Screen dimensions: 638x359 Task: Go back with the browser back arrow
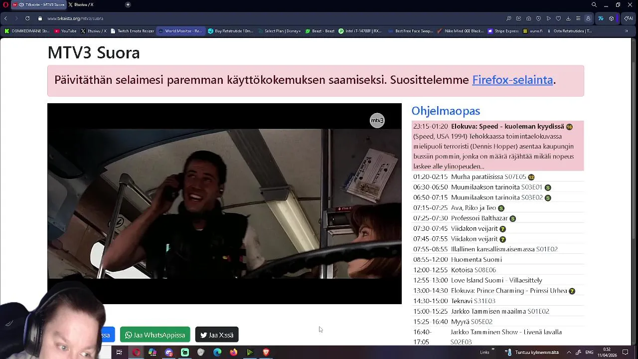pos(5,18)
